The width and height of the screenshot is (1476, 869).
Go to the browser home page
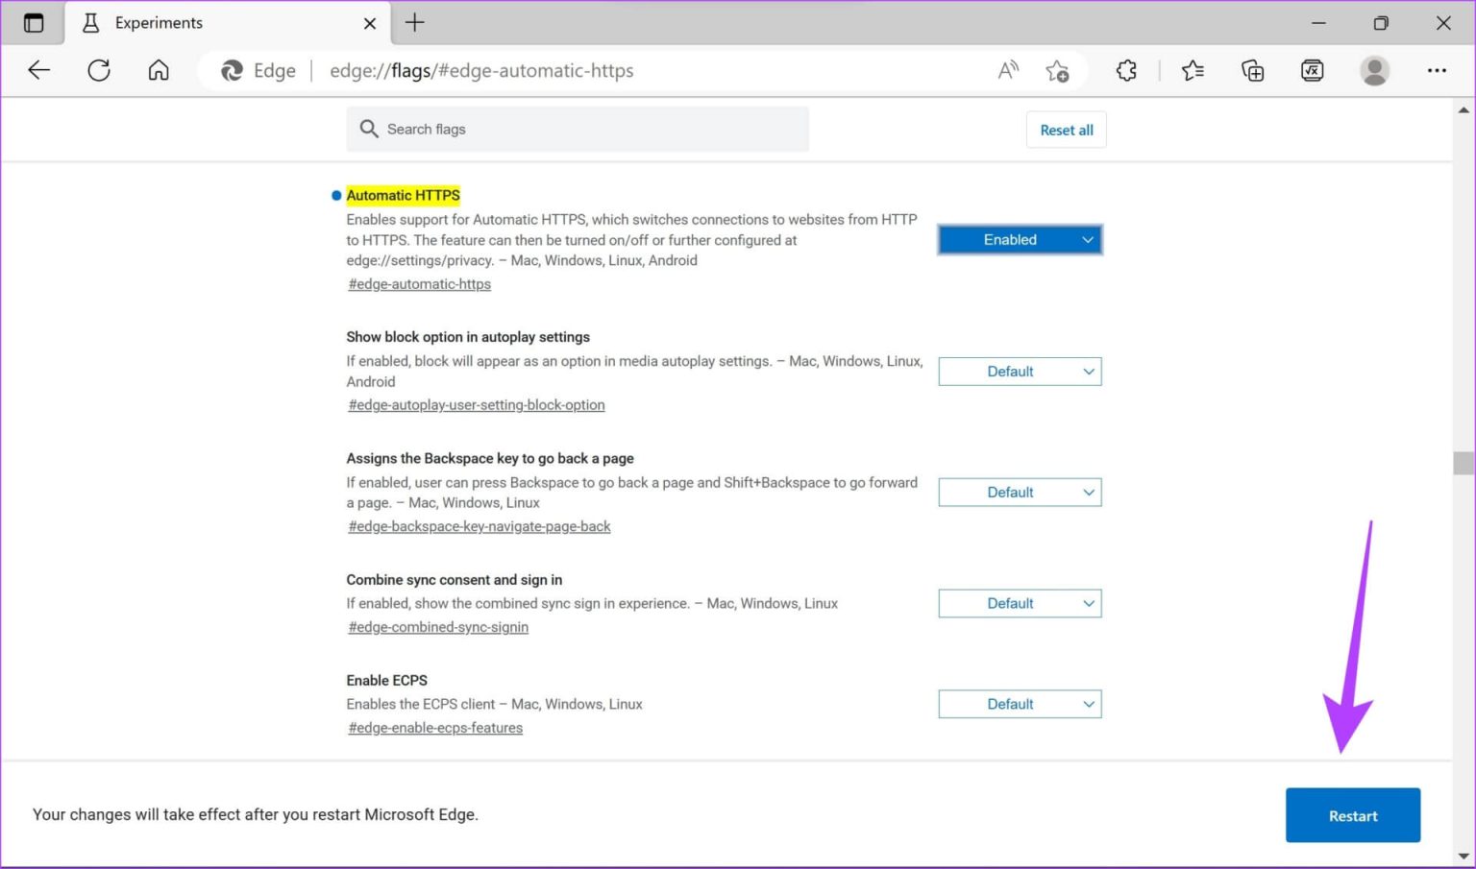[159, 70]
